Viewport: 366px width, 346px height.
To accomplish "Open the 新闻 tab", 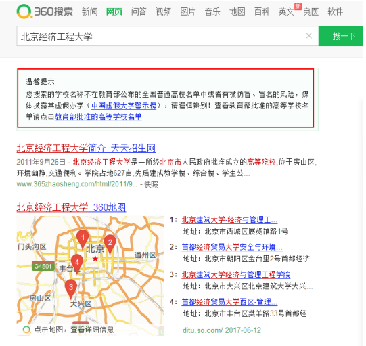I will [89, 12].
